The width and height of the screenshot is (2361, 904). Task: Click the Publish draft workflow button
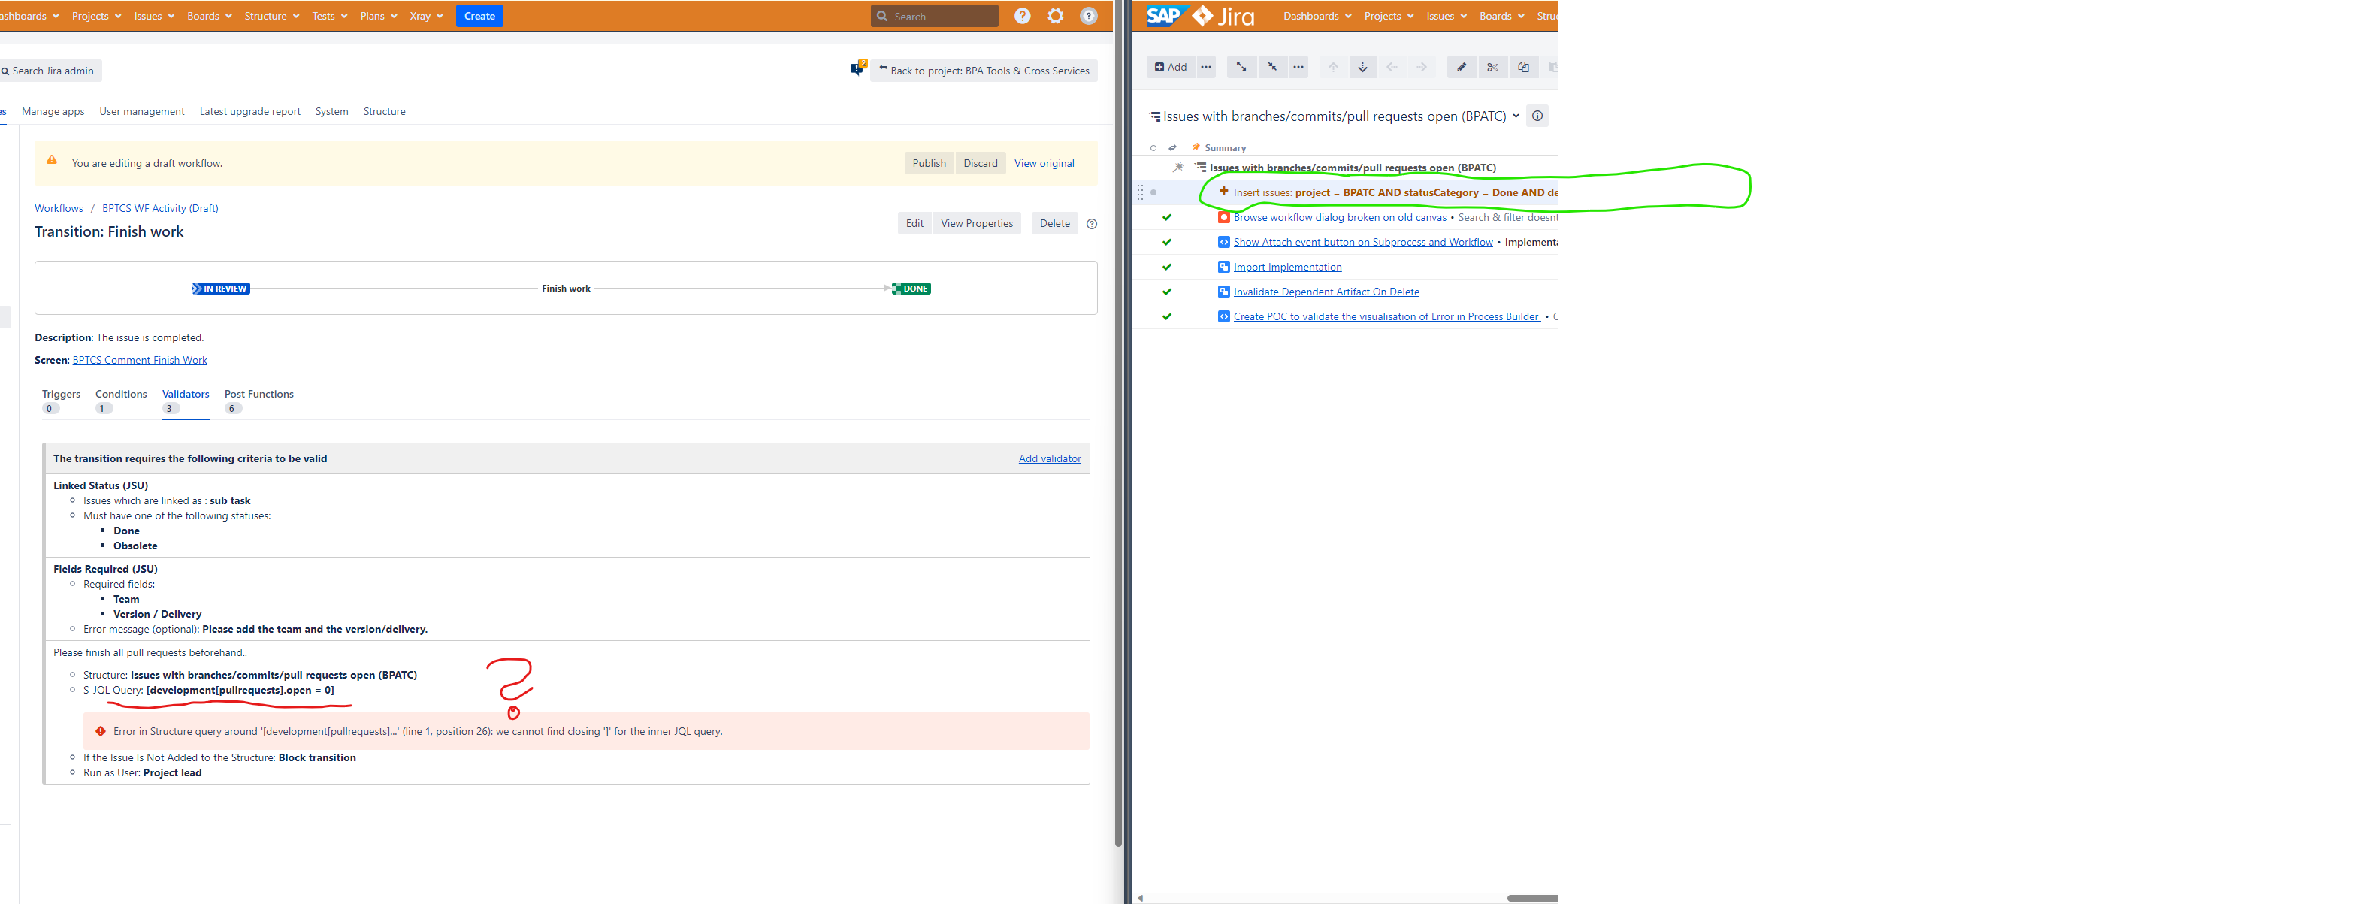pos(929,163)
